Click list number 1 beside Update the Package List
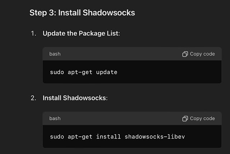Viewport: 230px width, 154px height. pyautogui.click(x=33, y=33)
